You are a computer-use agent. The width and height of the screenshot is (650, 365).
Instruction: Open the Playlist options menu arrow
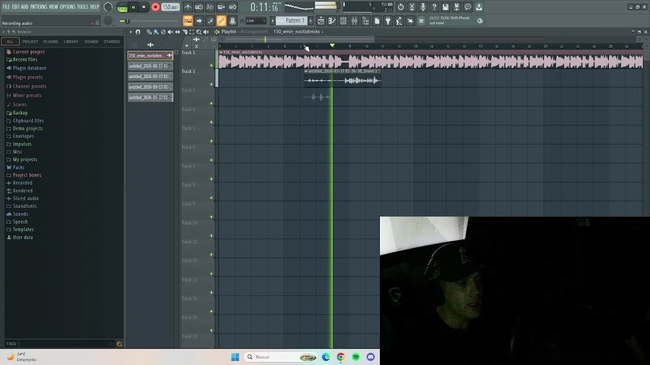tap(131, 32)
